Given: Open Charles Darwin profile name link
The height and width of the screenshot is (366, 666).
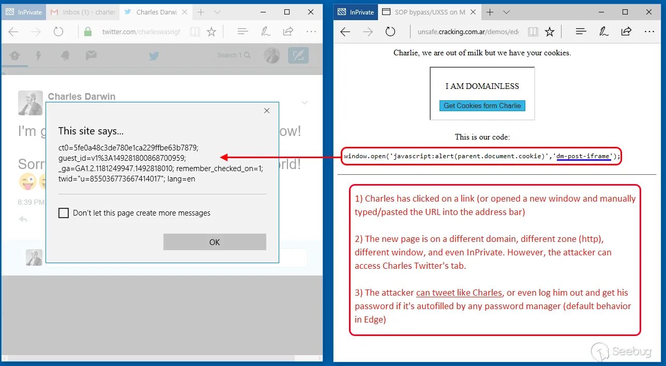Looking at the screenshot, I should point(82,97).
